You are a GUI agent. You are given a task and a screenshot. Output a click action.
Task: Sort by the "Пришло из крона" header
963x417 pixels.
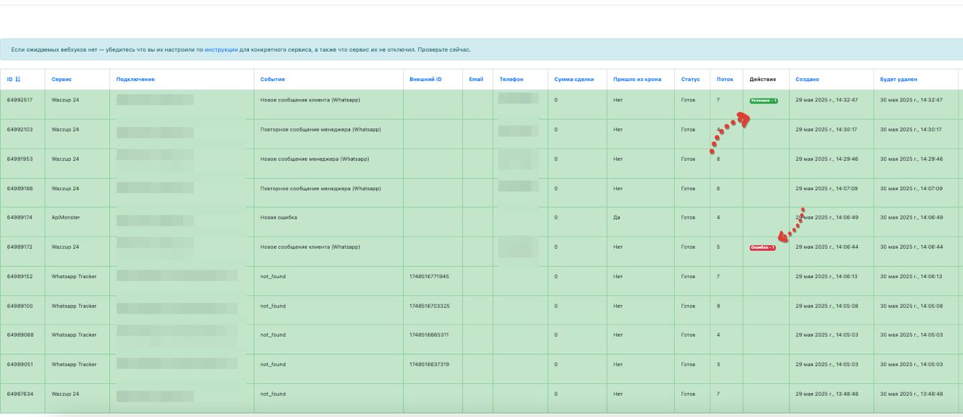coord(637,80)
